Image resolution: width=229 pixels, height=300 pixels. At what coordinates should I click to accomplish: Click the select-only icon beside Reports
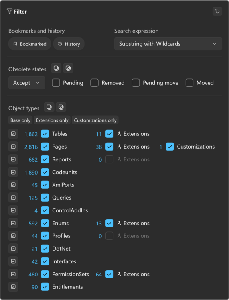click(13, 159)
